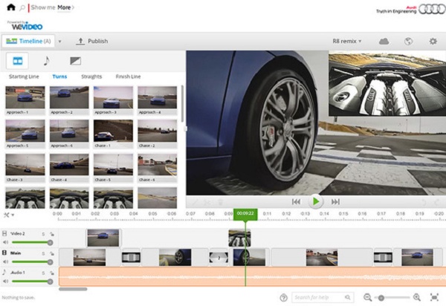Zoom out the timeline
Screen dimensions: 446x306
tap(367, 298)
